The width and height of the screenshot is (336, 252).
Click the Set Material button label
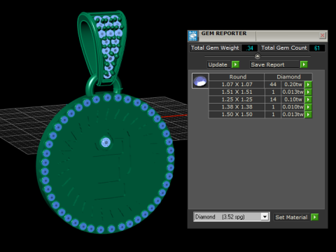pos(291,217)
